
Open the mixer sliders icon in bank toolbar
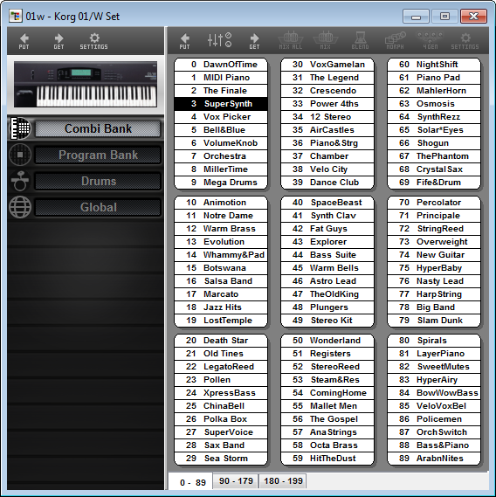(x=219, y=40)
